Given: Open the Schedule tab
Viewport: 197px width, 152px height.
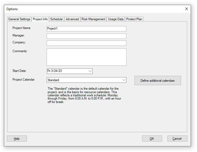Looking at the screenshot, I should (57, 19).
